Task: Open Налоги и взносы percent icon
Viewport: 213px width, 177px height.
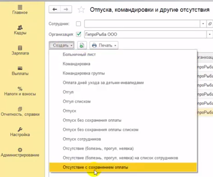Action: pos(20,89)
